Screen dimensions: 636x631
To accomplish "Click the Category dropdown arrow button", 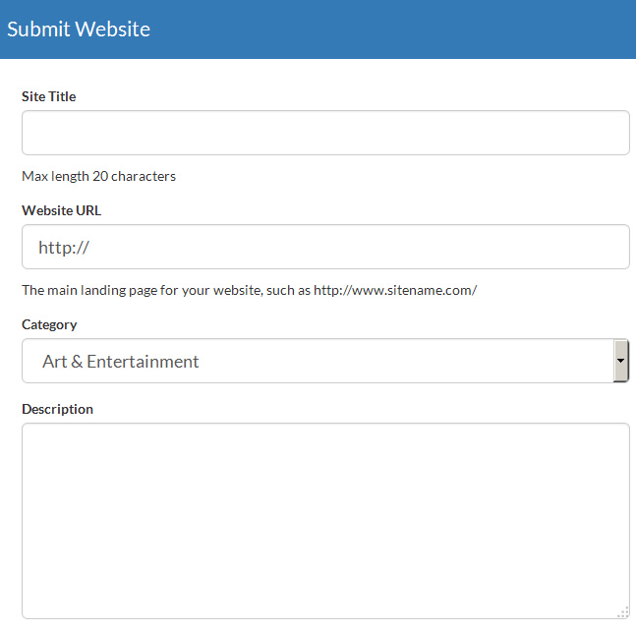I will (x=620, y=361).
